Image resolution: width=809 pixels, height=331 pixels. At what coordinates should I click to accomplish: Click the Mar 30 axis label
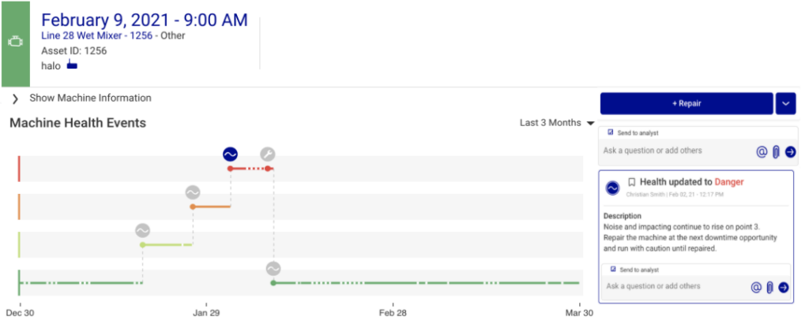(x=580, y=313)
